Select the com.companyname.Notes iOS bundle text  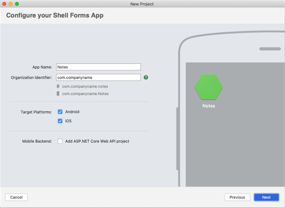tap(85, 94)
